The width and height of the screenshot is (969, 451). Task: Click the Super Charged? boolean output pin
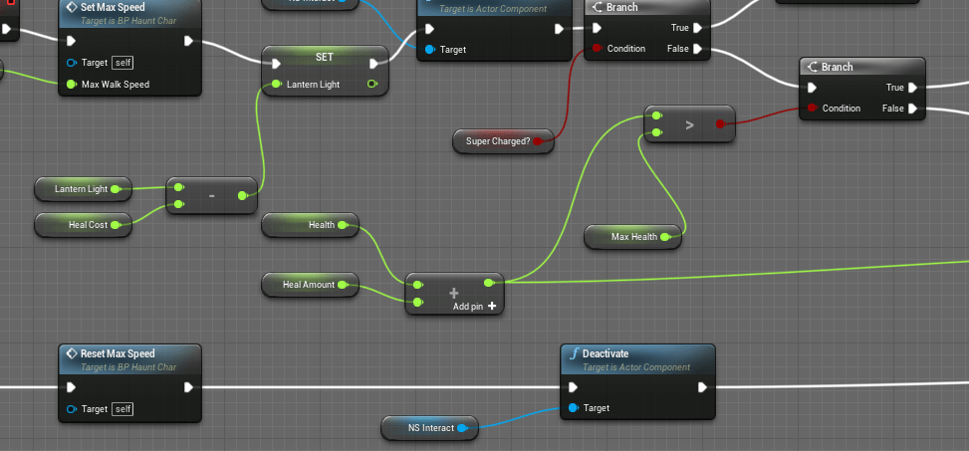538,141
